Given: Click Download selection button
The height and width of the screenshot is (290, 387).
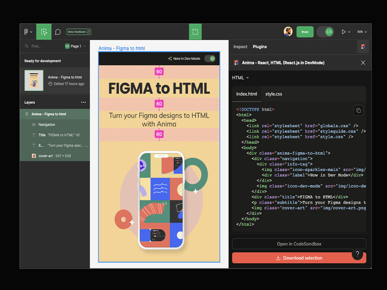Looking at the screenshot, I should pyautogui.click(x=299, y=258).
